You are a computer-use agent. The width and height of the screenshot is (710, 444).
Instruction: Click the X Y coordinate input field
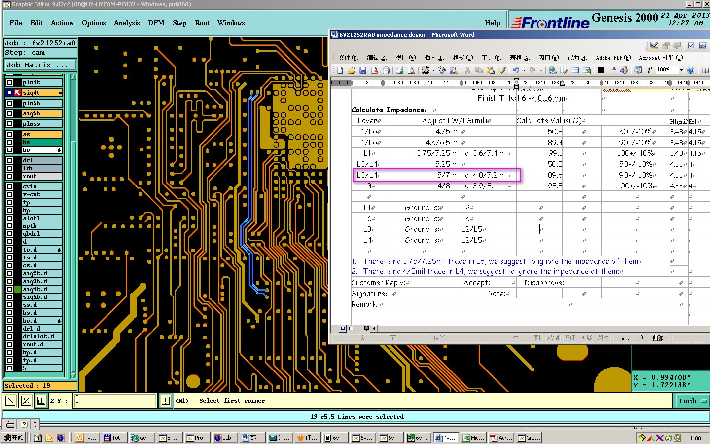pos(115,401)
